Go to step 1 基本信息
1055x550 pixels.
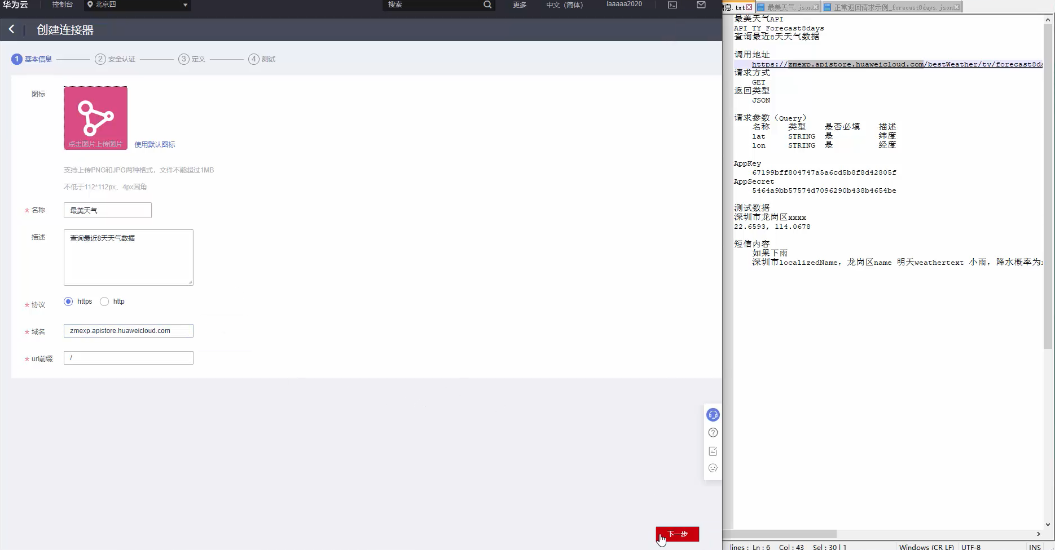tap(32, 59)
